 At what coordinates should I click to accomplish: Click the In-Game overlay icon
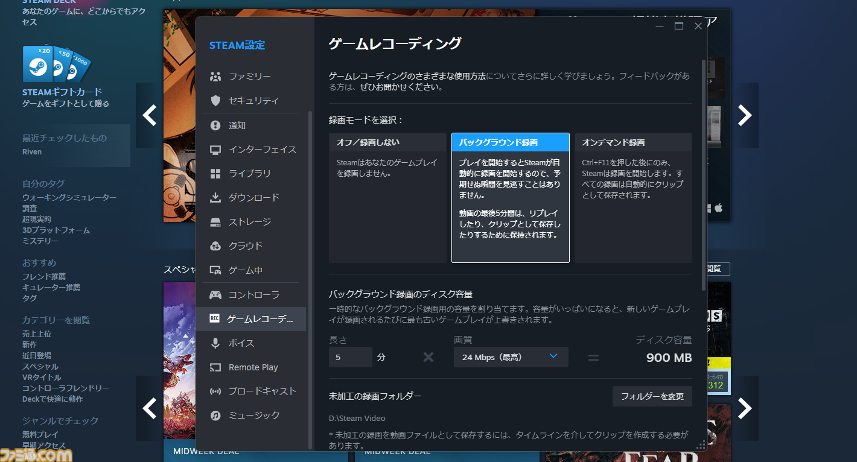215,270
